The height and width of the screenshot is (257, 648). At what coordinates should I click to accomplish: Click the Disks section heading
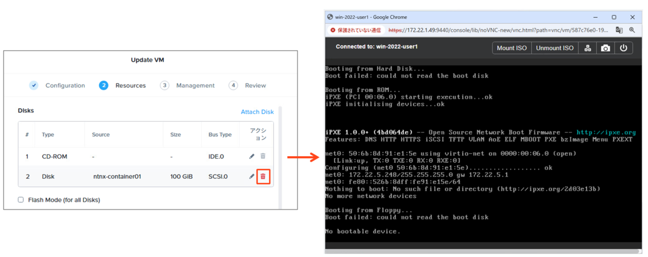point(26,110)
